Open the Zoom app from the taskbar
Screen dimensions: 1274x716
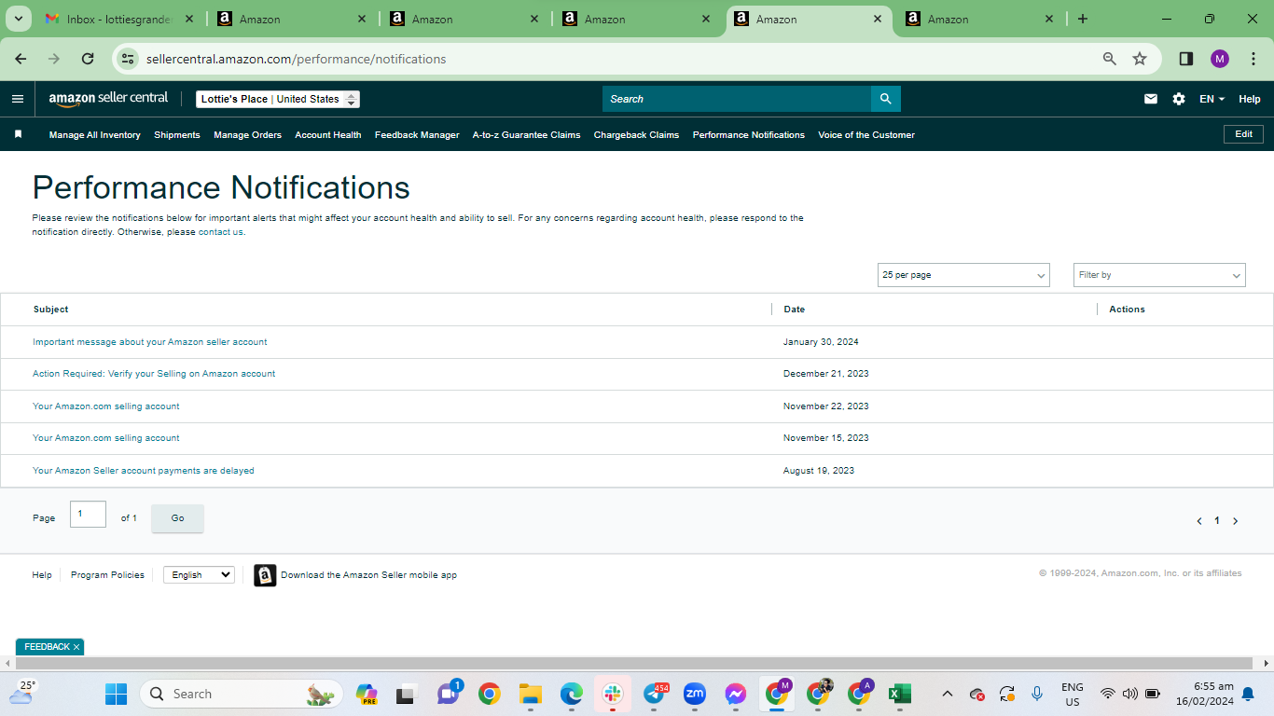[x=695, y=694]
